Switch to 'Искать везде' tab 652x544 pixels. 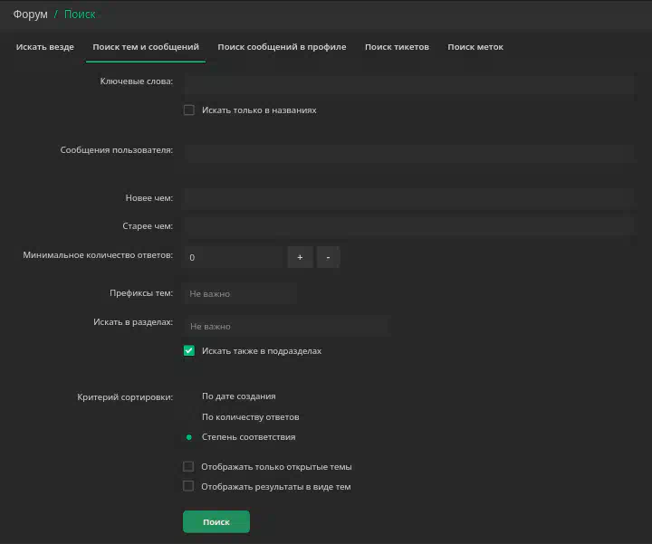click(45, 47)
